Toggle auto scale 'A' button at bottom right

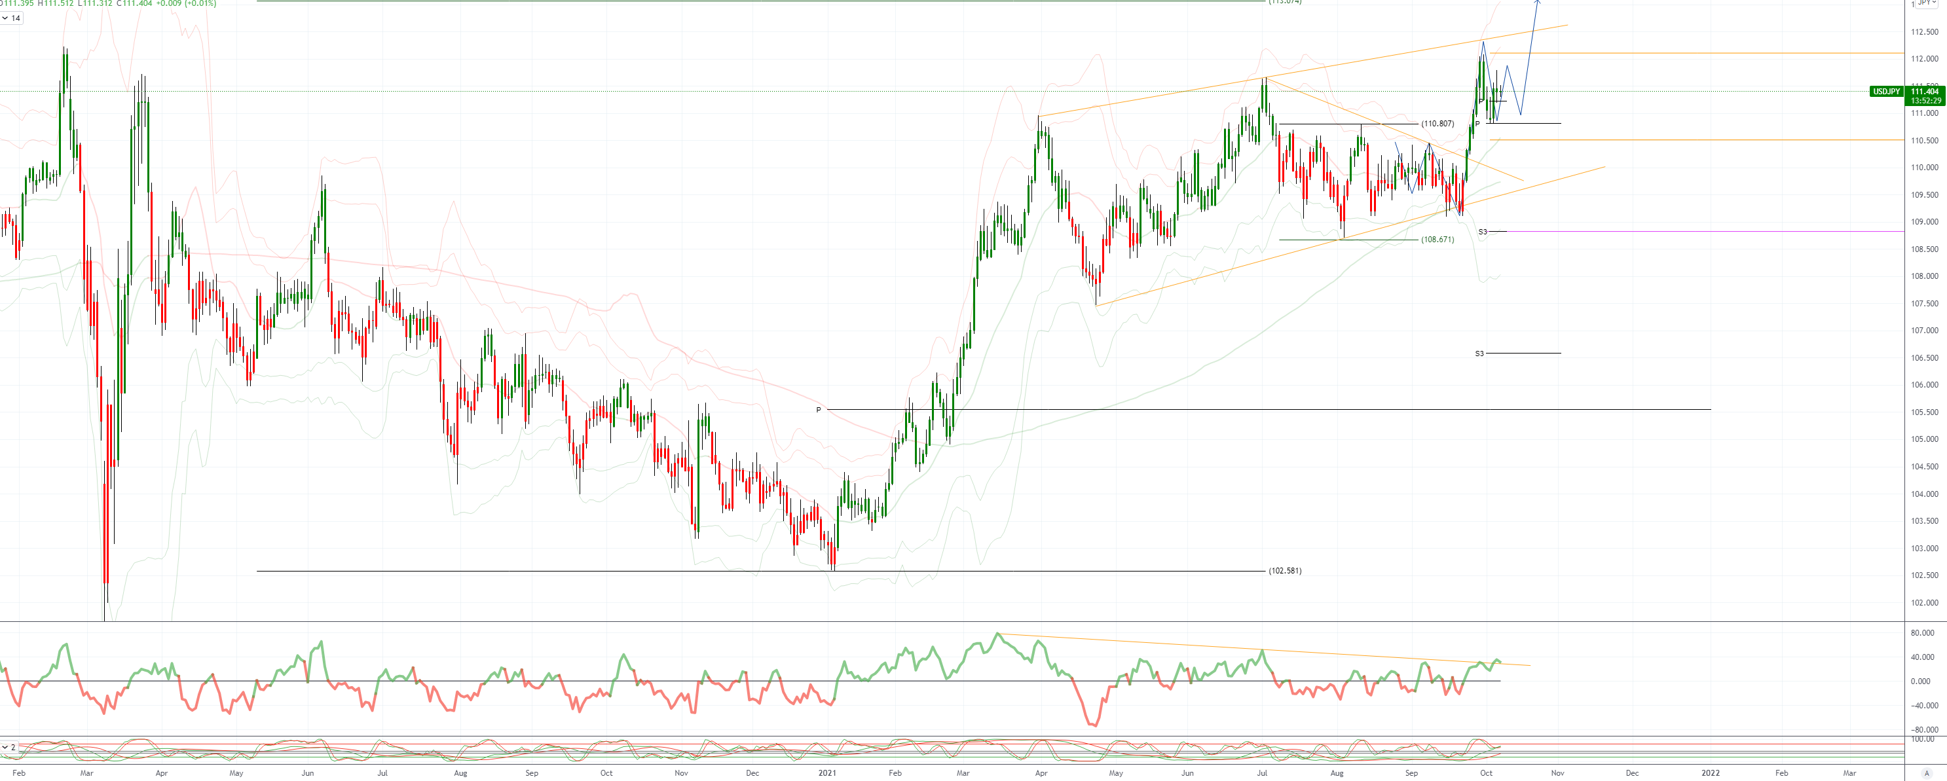tap(1927, 773)
